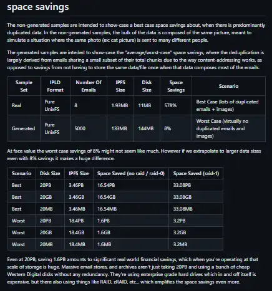The width and height of the screenshot is (272, 291).
Task: Select the paragraph starting "Even at 20PB"
Action: click(132, 270)
